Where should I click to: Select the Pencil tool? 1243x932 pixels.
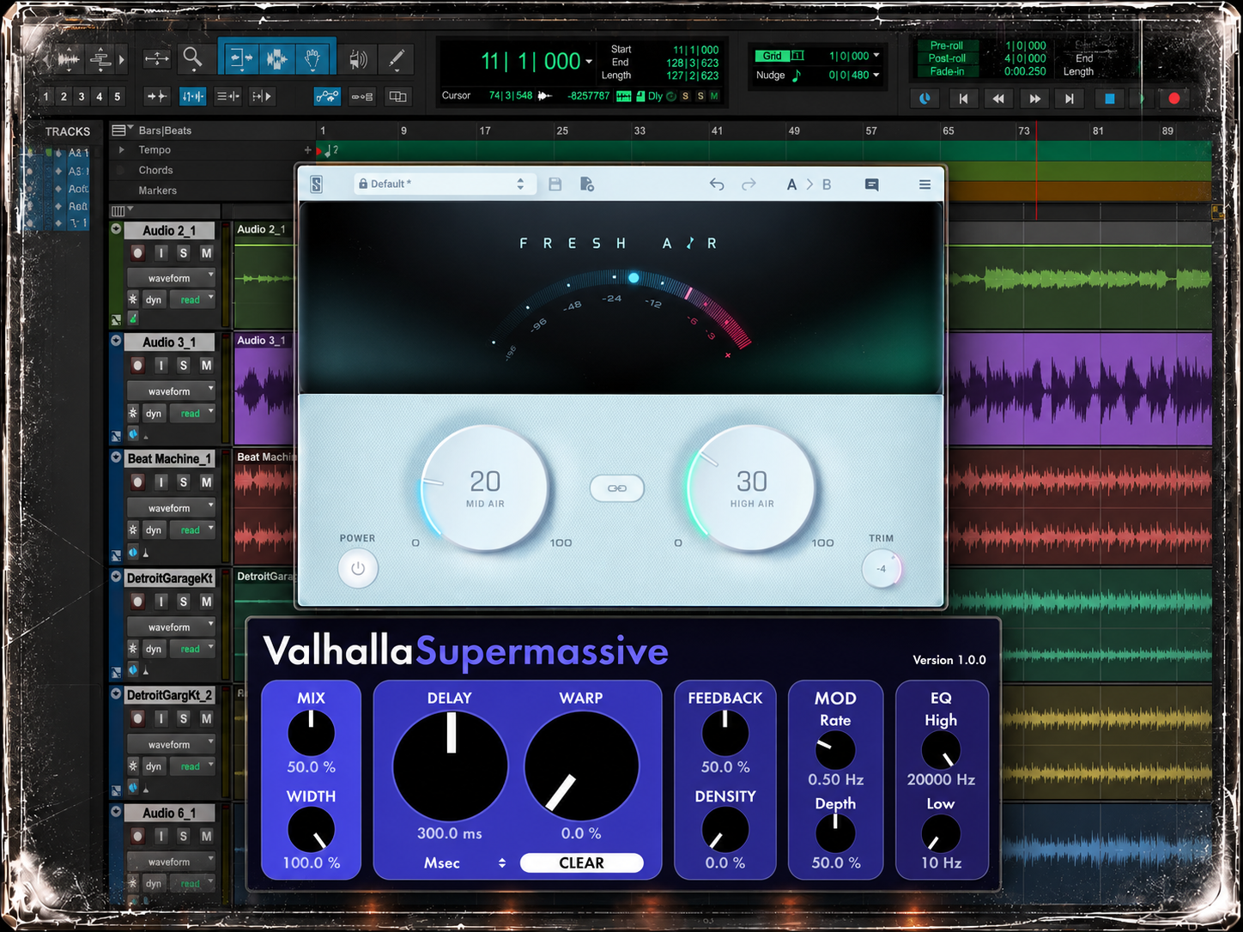click(x=397, y=58)
